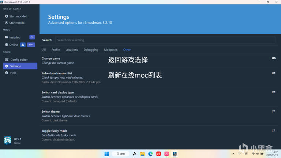Toggle the Switch theme swap icon
Image resolution: width=281 pixels, height=158 pixels.
pyautogui.click(x=274, y=111)
